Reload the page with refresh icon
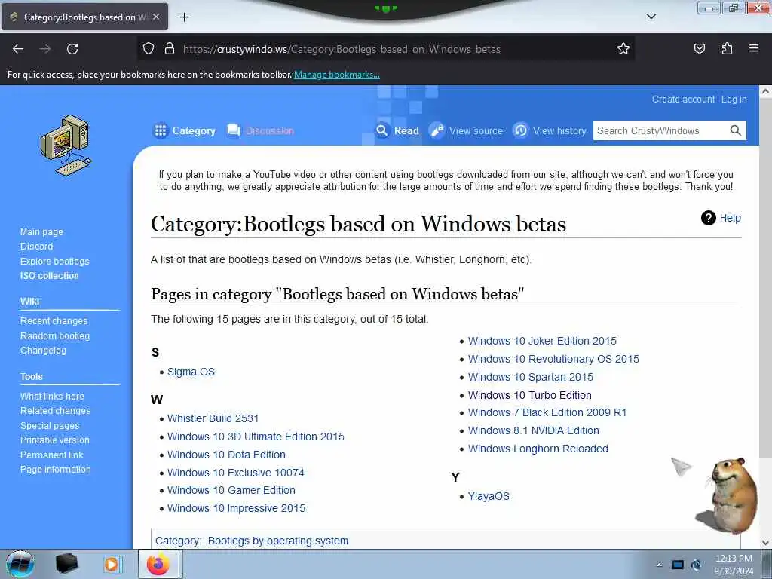Screen dimensions: 772x579 (72, 49)
